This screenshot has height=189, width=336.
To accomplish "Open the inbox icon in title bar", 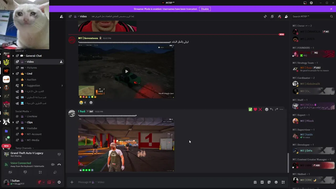I will tap(305, 3).
